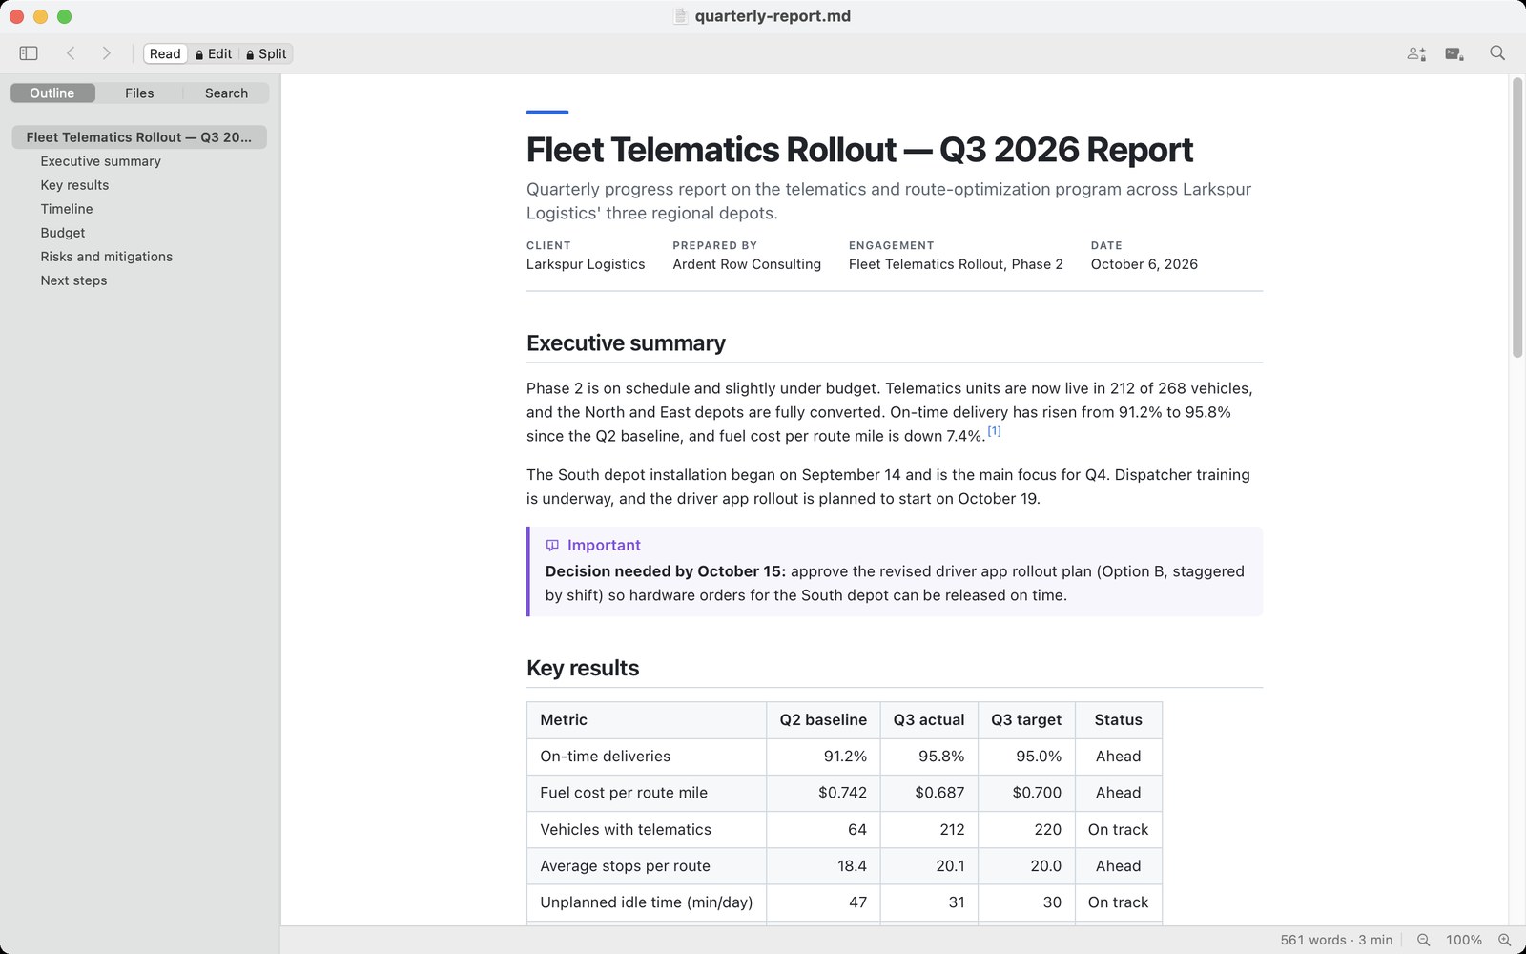1526x954 pixels.
Task: Click the quarterly-report.md window title
Action: point(773,16)
